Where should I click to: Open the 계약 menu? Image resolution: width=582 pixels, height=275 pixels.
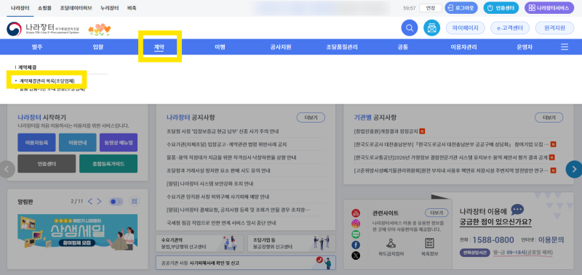[x=159, y=47]
